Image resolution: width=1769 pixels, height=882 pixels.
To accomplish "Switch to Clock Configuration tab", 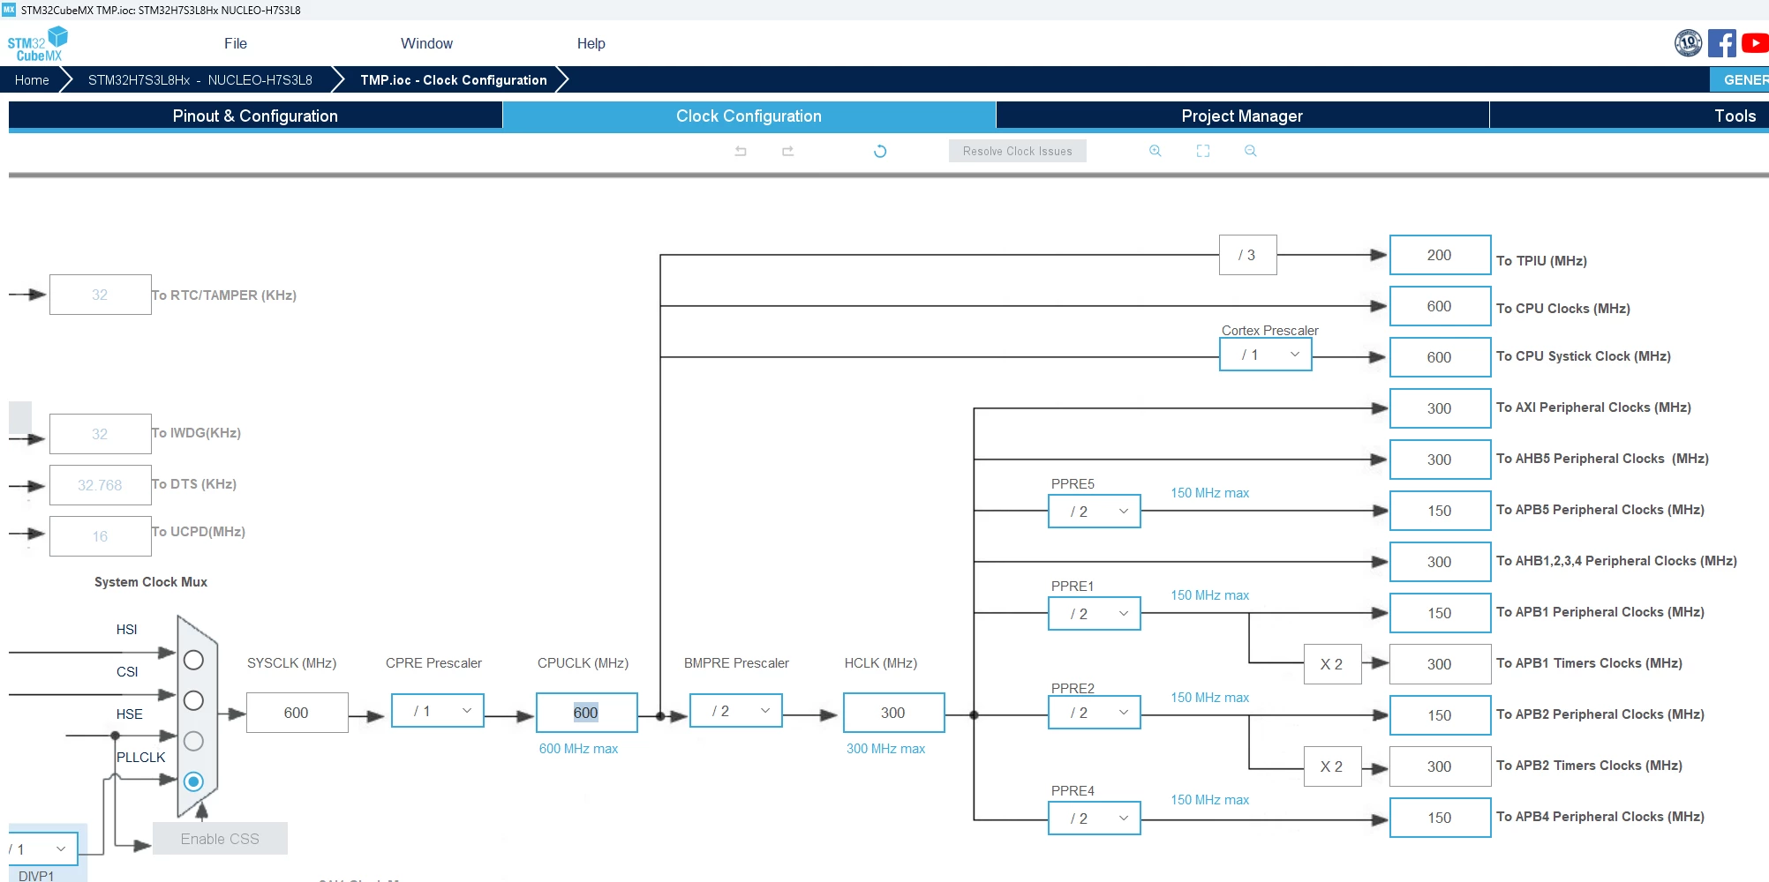I will click(749, 116).
